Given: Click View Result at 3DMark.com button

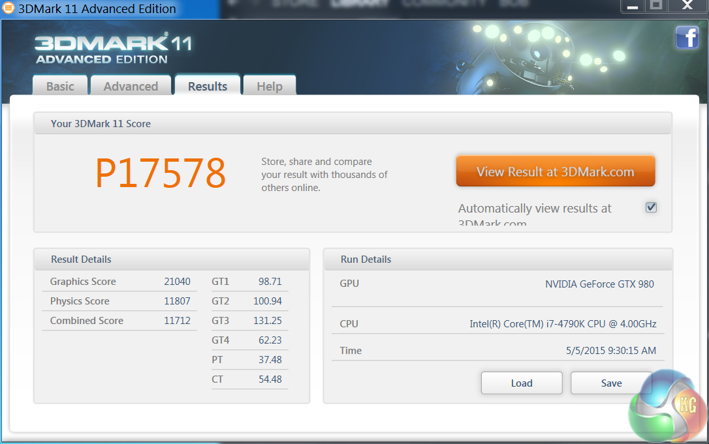Looking at the screenshot, I should (556, 171).
